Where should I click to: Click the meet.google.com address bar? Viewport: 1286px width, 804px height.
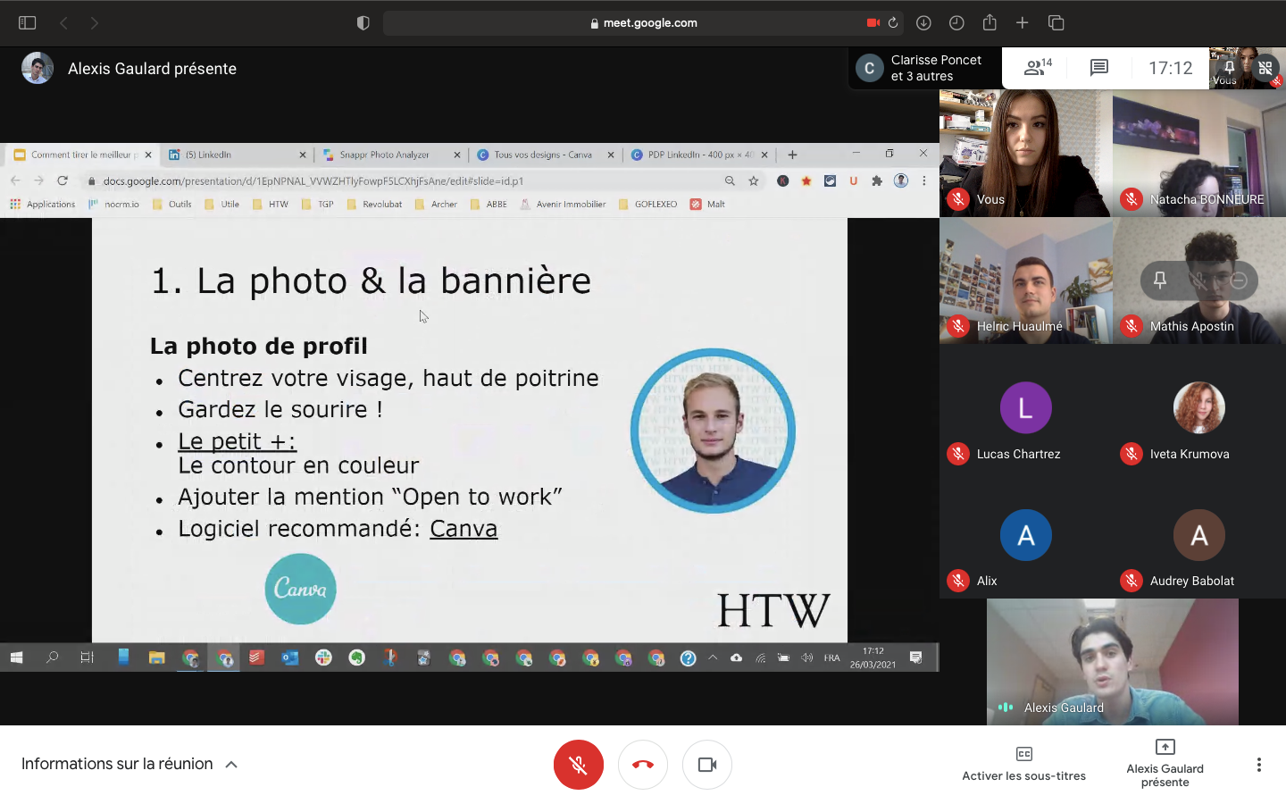[643, 23]
